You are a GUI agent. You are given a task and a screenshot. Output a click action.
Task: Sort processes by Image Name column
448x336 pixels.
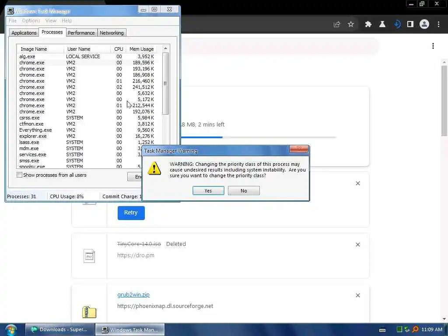[x=40, y=49]
